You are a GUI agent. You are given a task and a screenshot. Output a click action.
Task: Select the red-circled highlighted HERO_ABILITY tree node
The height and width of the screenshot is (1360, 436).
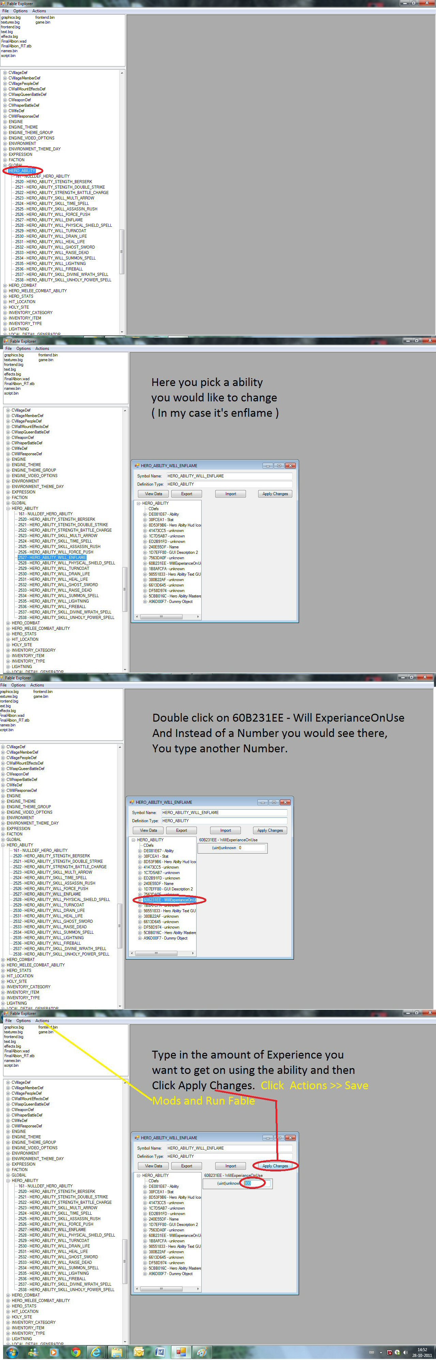coord(22,171)
